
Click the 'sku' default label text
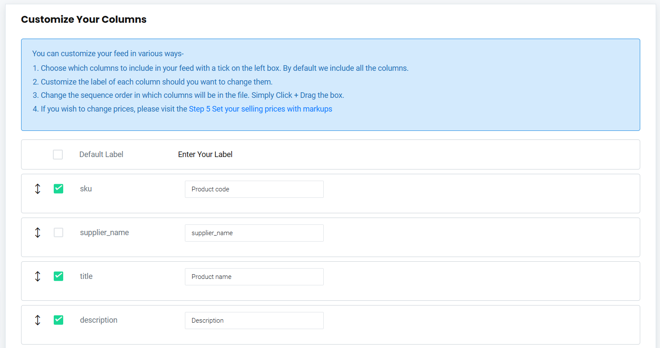click(86, 189)
